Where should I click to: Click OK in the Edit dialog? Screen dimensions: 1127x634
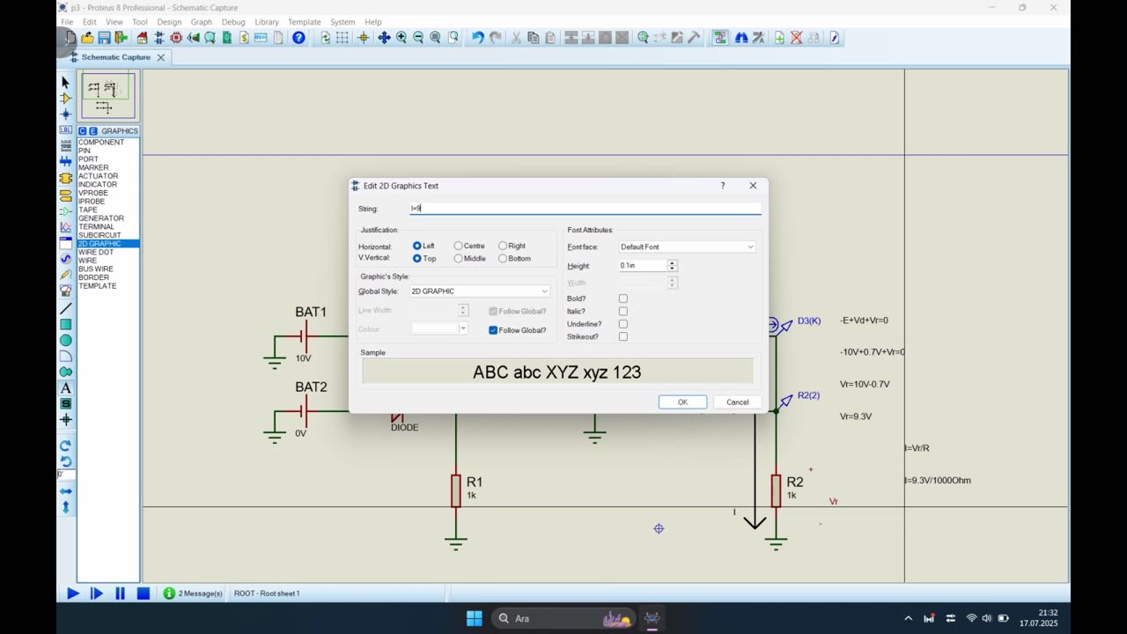682,402
